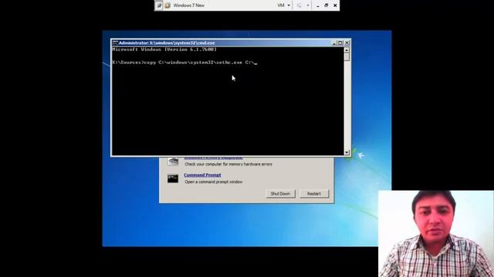
Task: Click 'Open a command prompt window' text
Action: [214, 182]
